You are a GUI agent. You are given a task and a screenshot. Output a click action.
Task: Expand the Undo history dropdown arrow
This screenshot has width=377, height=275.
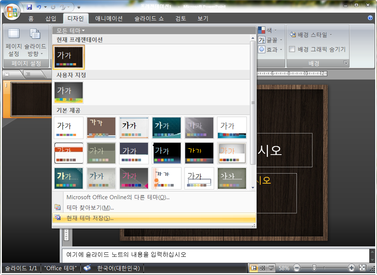pos(45,7)
